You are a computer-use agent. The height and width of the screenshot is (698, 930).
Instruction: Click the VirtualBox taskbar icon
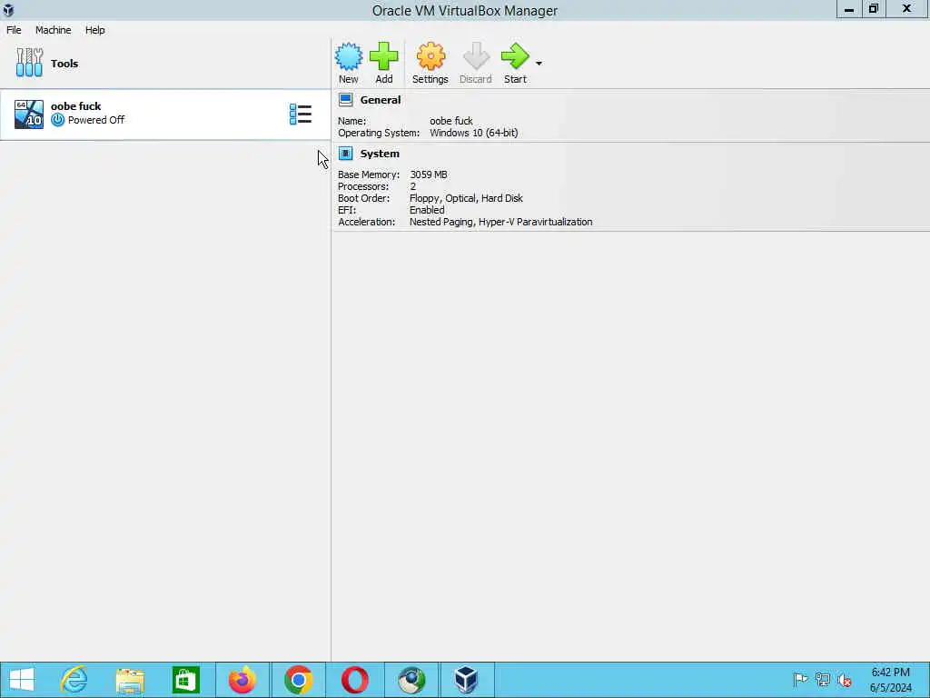click(x=466, y=680)
